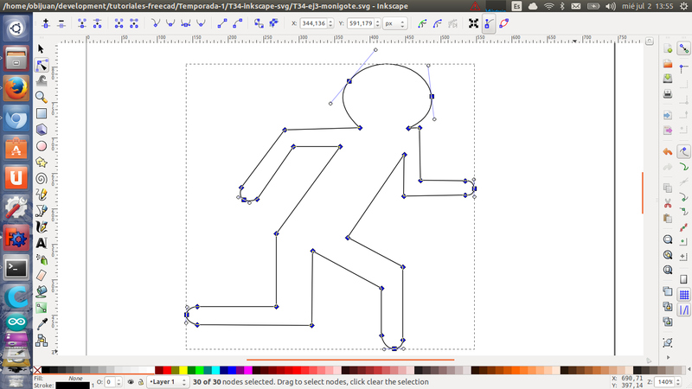Select the Zoom magnifier tool

42,97
